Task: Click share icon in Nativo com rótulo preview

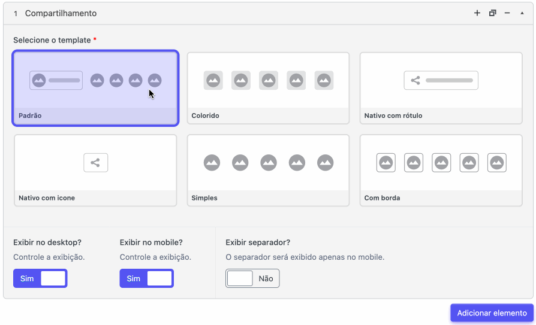Action: tap(415, 81)
